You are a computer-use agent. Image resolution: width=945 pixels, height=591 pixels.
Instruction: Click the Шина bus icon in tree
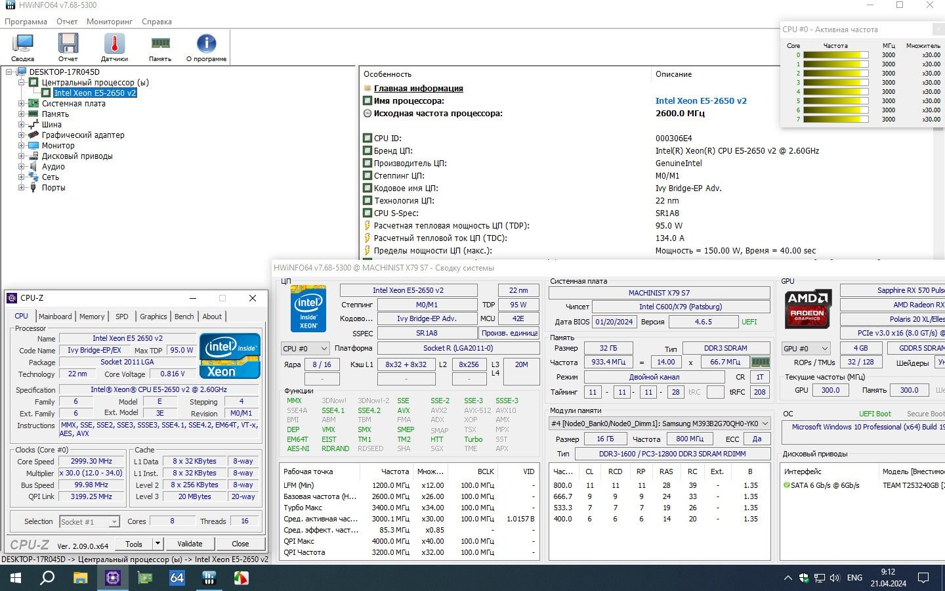click(33, 124)
